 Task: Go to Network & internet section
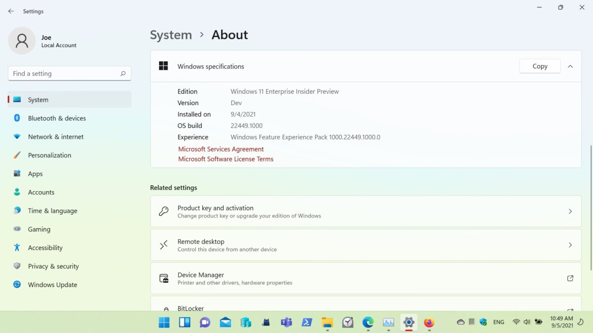pyautogui.click(x=56, y=137)
